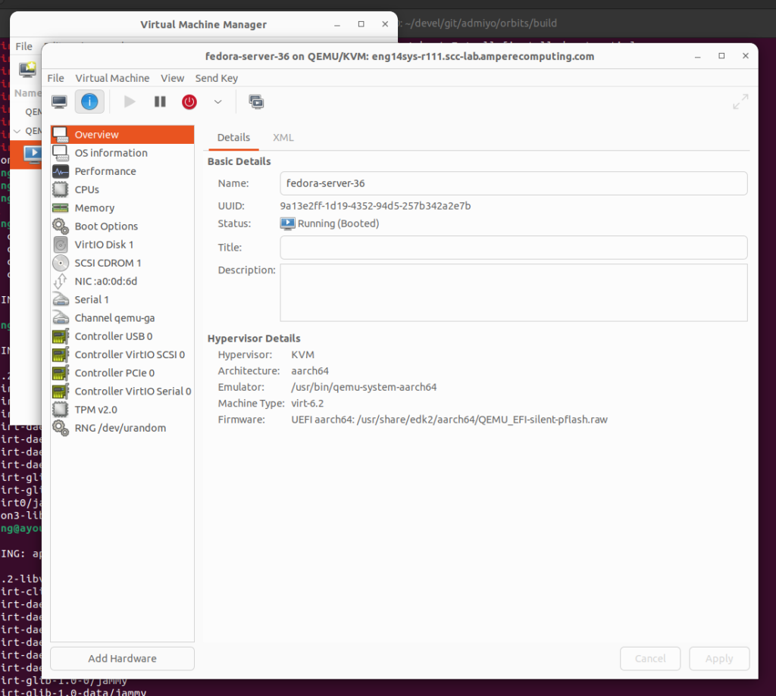Select the running VM icon in Virtual Machine Manager list
776x696 pixels.
(x=33, y=154)
